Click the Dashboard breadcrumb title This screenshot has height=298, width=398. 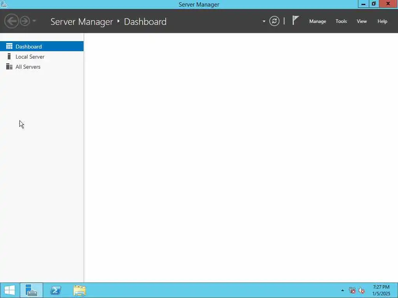[145, 22]
